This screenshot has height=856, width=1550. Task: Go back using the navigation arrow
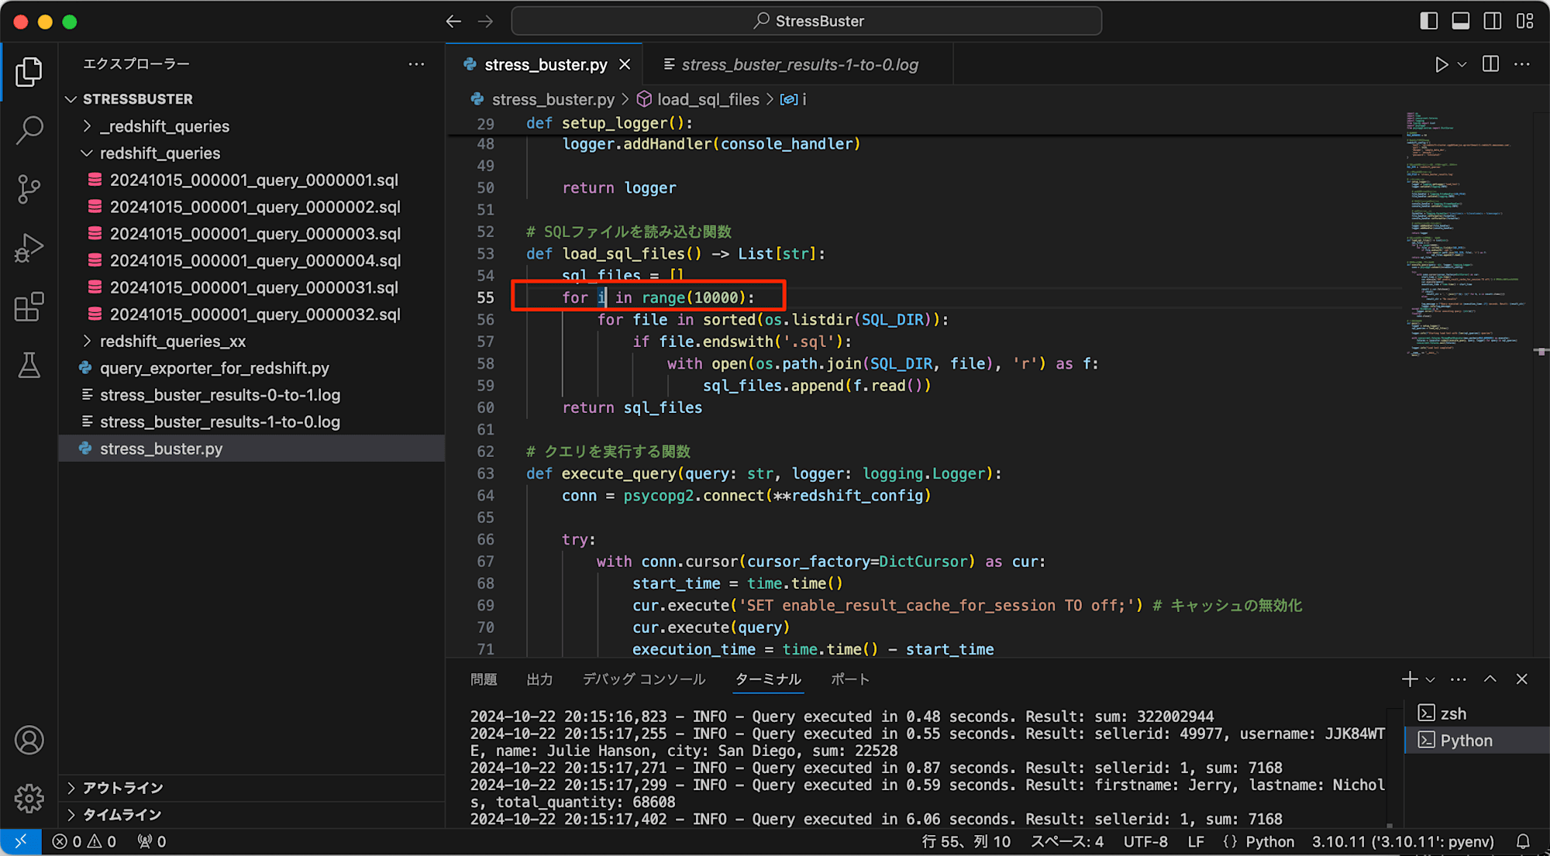coord(453,21)
